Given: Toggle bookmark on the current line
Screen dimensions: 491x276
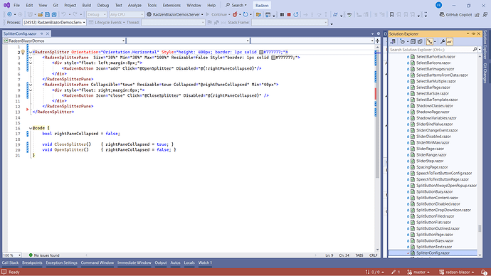Looking at the screenshot, I should 391,14.
